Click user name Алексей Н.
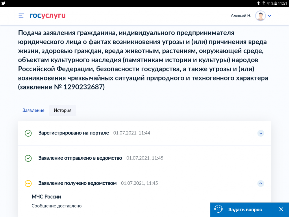Viewport: 289px width, 217px height. (x=241, y=16)
